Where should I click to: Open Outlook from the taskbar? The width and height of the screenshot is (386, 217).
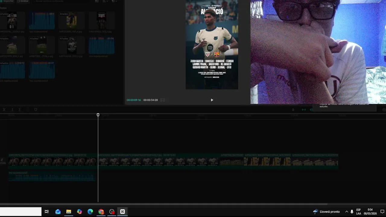(58, 212)
